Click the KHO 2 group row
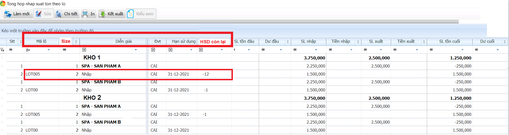 click(92, 98)
